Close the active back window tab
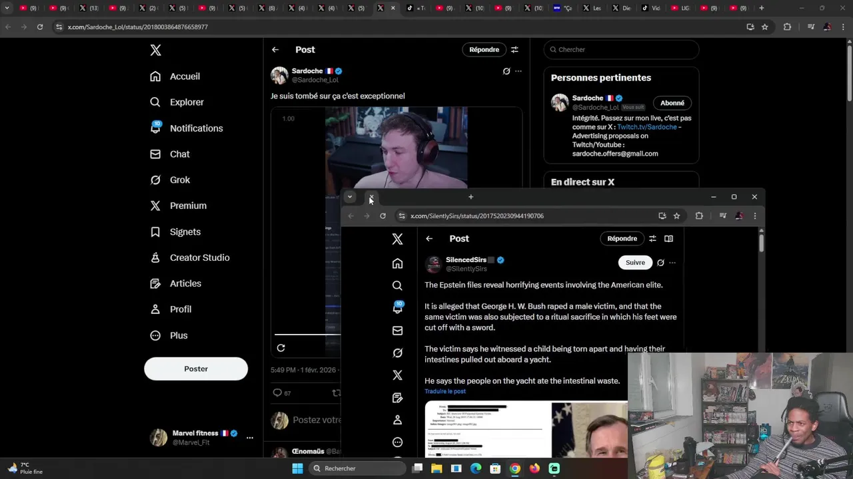This screenshot has width=853, height=479. click(x=393, y=8)
